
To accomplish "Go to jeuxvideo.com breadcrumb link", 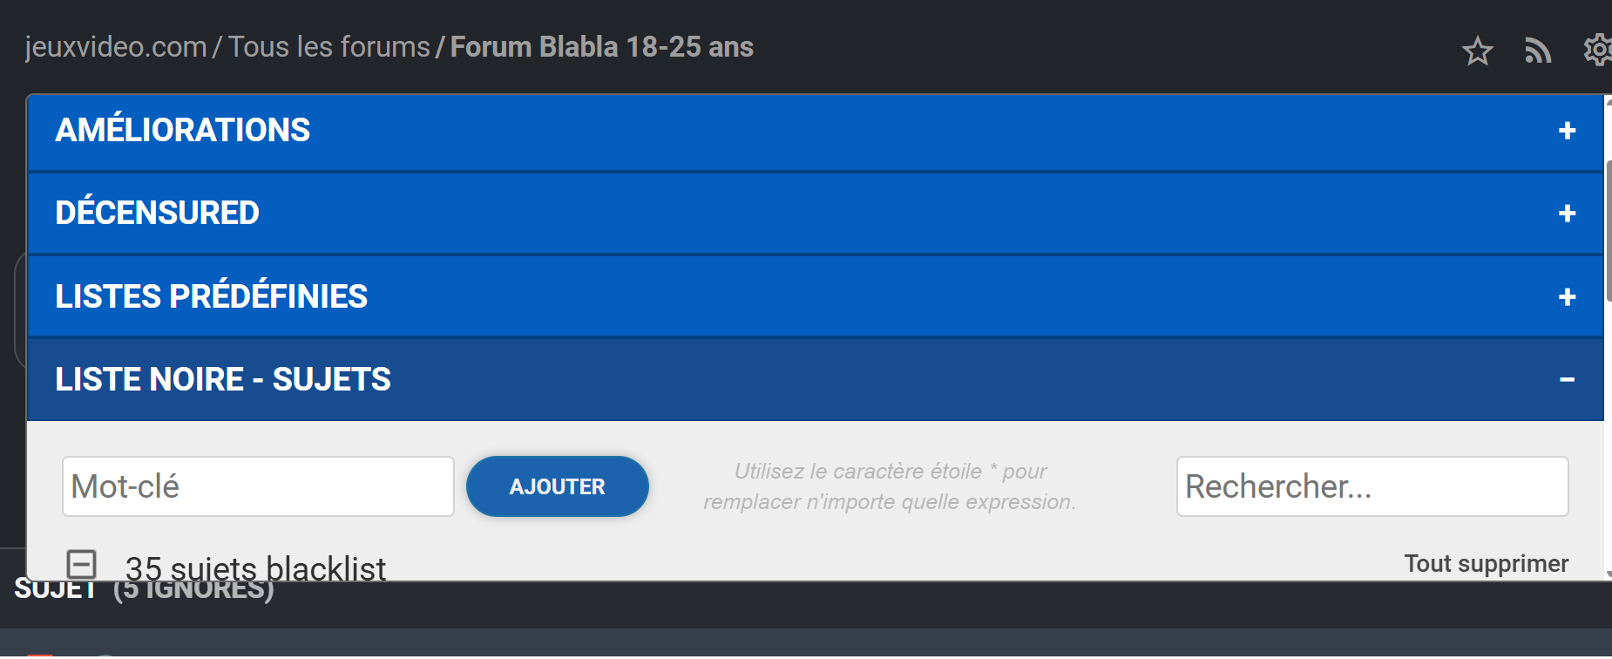I will tap(116, 47).
